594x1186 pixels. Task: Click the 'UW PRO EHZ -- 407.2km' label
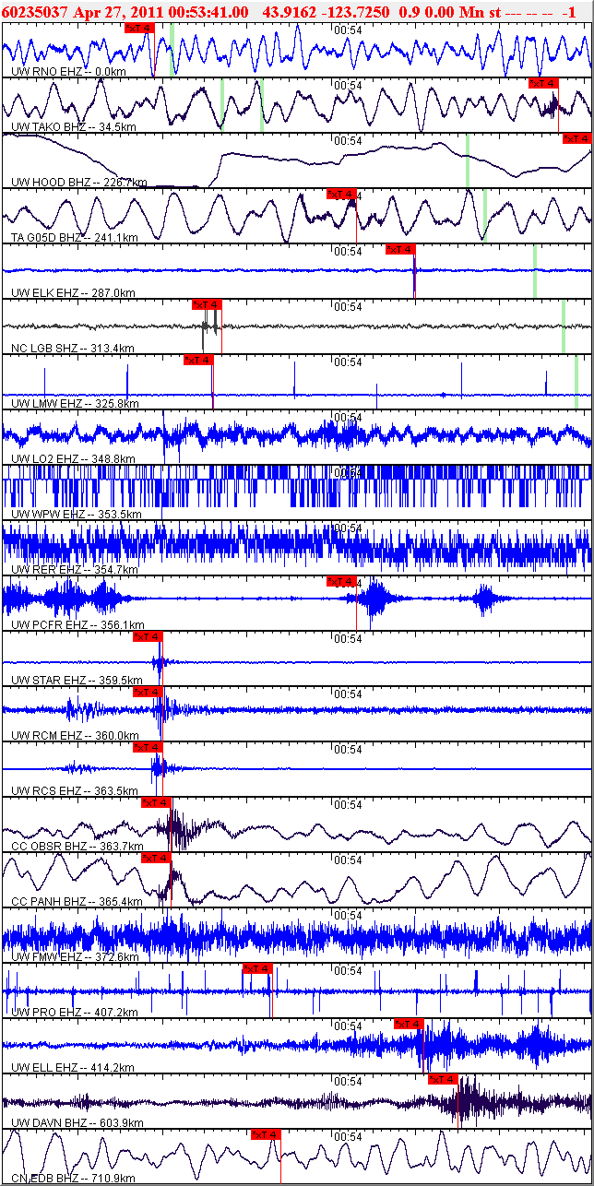coord(75,1012)
